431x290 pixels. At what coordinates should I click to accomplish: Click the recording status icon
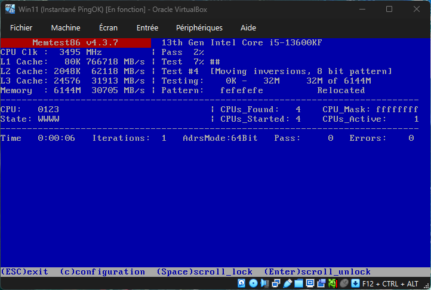coord(321,283)
